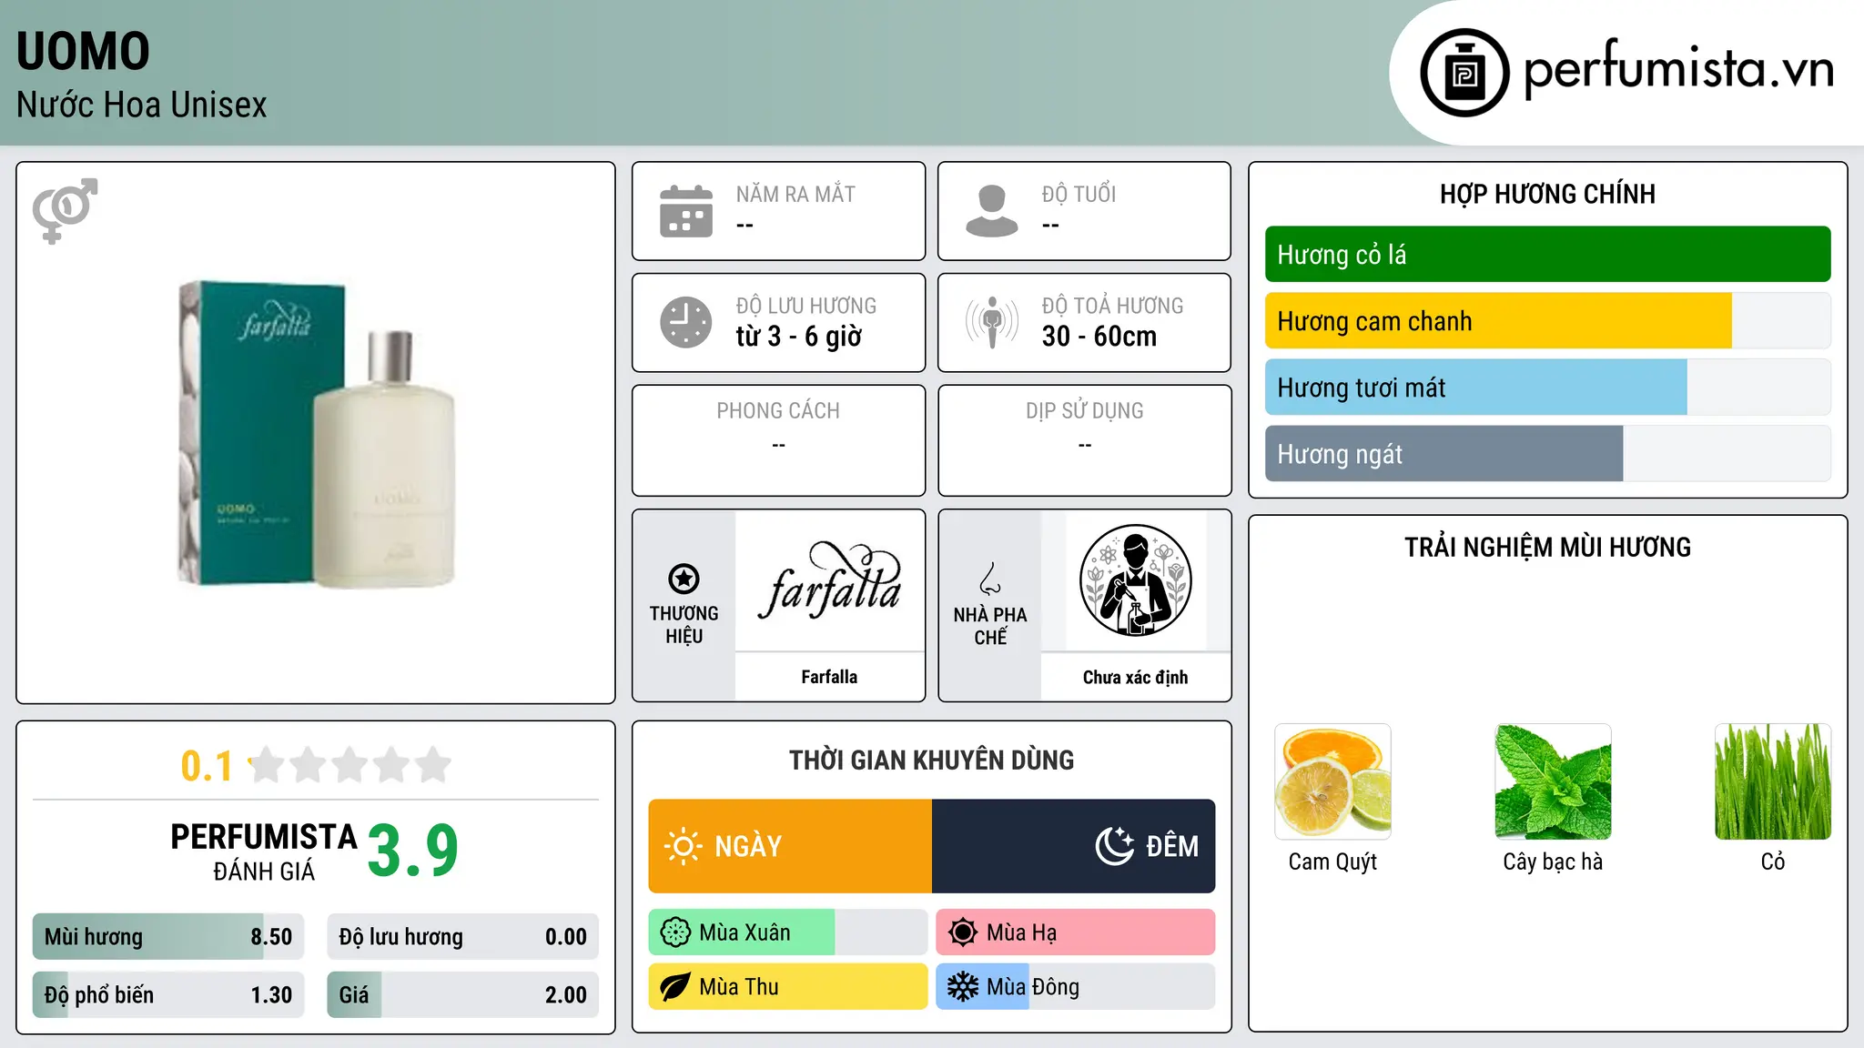
Task: Click the Mùa Đông season bar
Action: pyautogui.click(x=1076, y=987)
